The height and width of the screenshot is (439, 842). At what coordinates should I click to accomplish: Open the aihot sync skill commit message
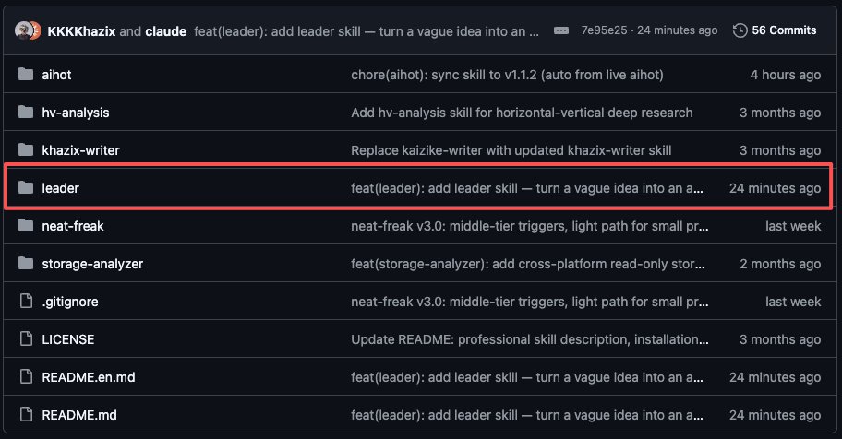coord(507,75)
